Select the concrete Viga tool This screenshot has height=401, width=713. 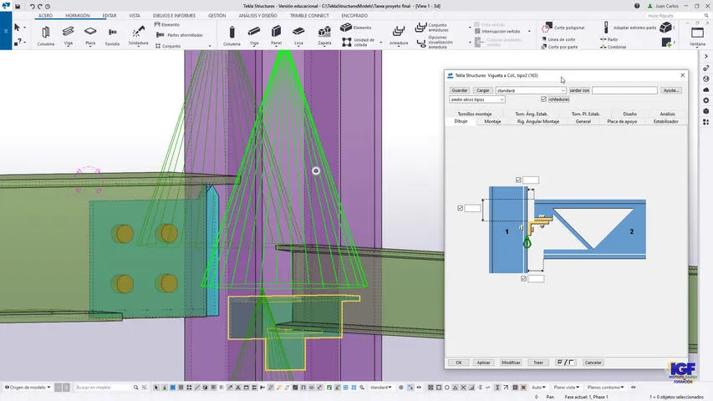tap(254, 35)
